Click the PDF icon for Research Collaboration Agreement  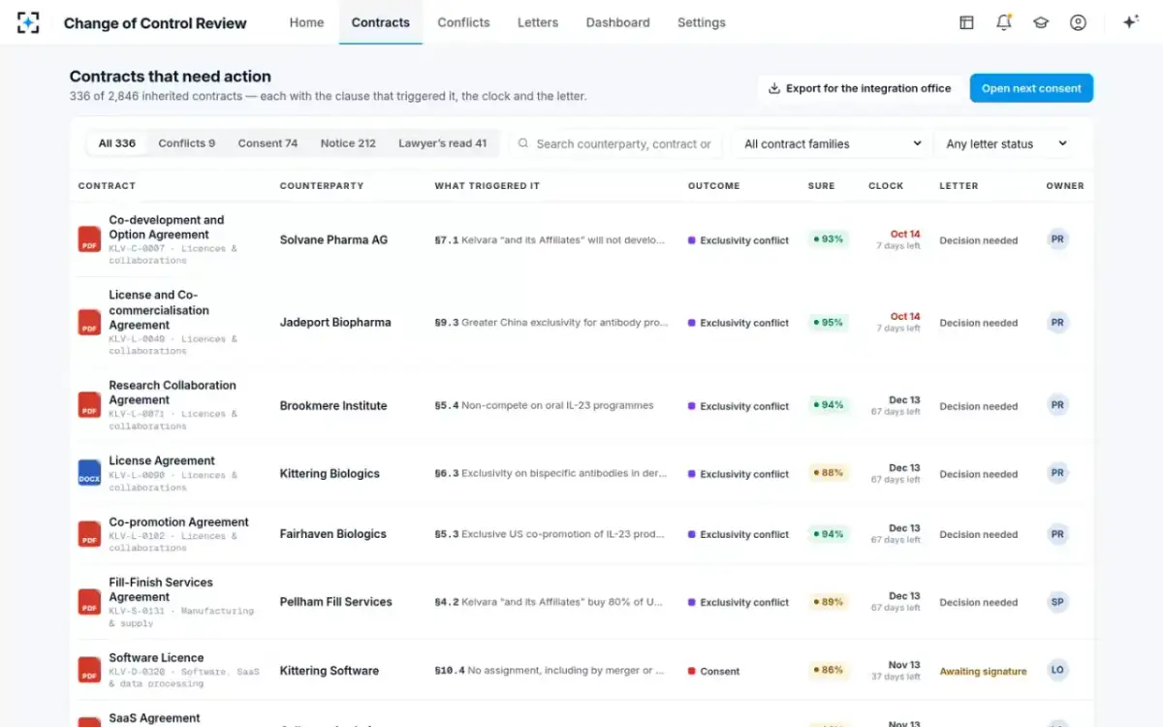(89, 405)
